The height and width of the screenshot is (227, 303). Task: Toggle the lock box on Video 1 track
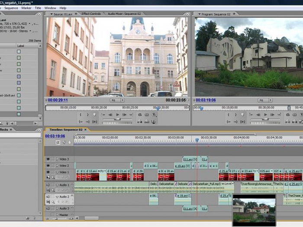click(x=53, y=172)
